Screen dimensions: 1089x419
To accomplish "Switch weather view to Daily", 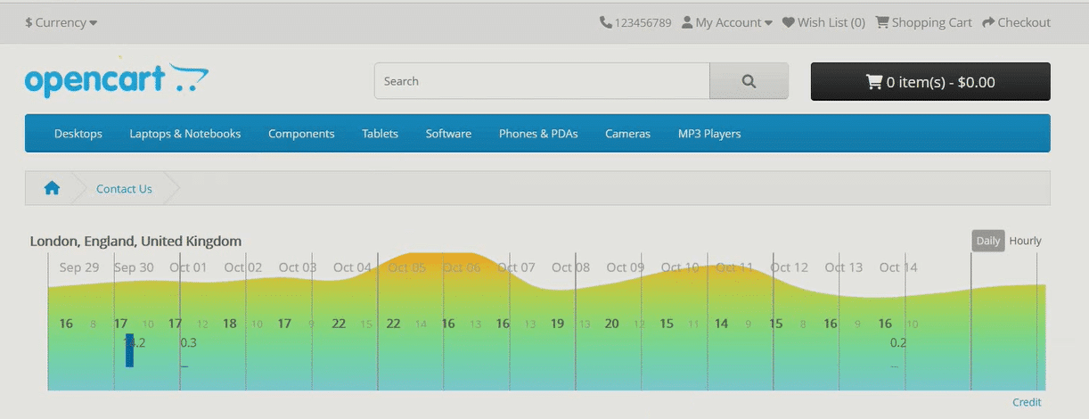I will click(x=988, y=241).
